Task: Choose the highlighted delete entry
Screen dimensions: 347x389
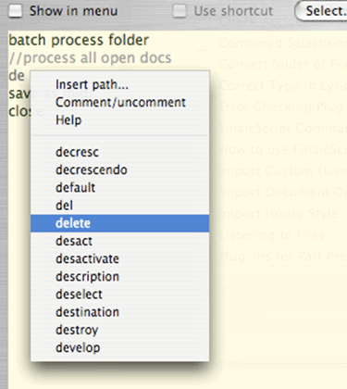Action: click(119, 223)
